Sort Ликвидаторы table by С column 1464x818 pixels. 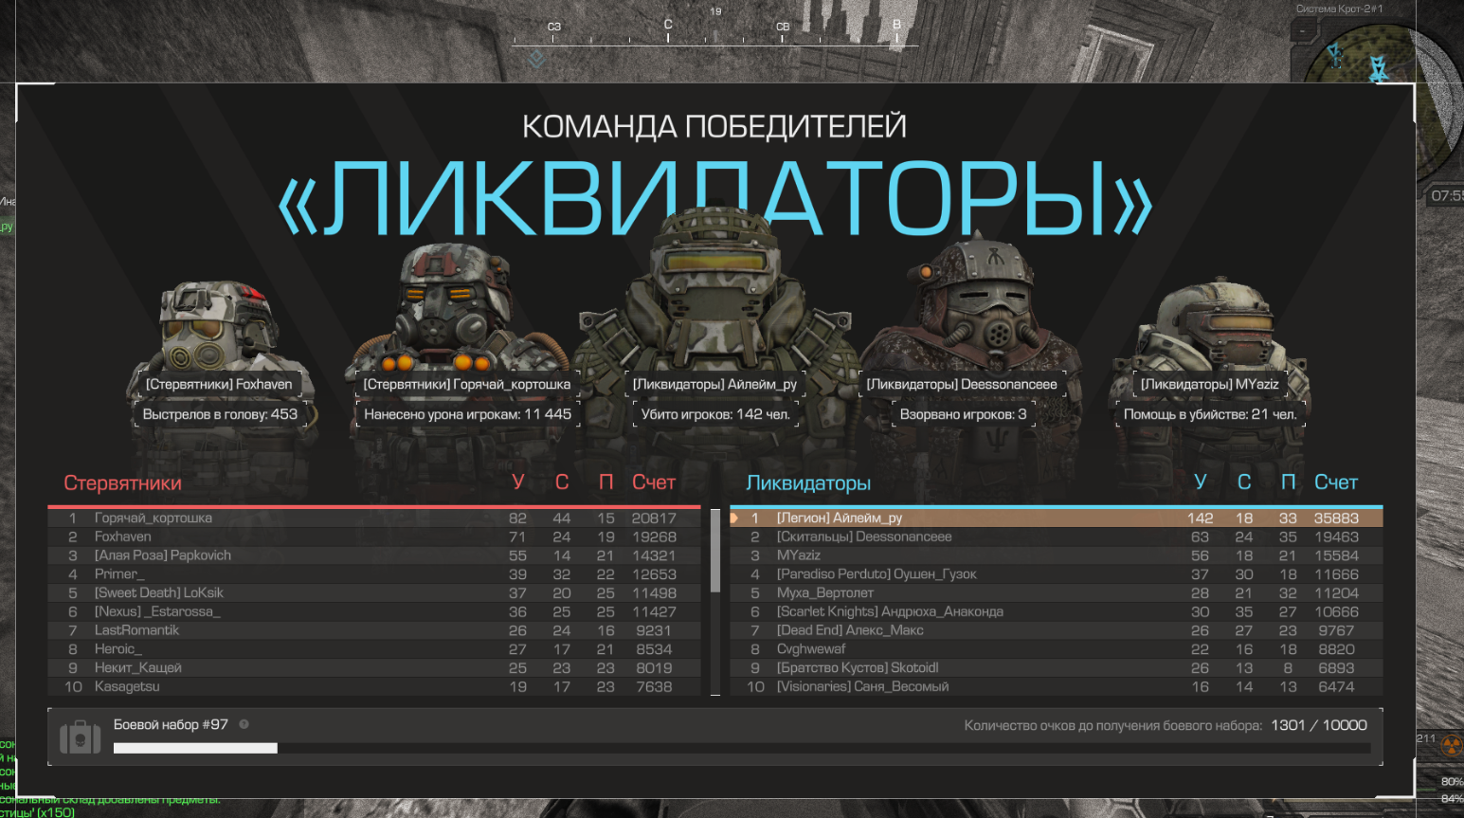pyautogui.click(x=1244, y=482)
